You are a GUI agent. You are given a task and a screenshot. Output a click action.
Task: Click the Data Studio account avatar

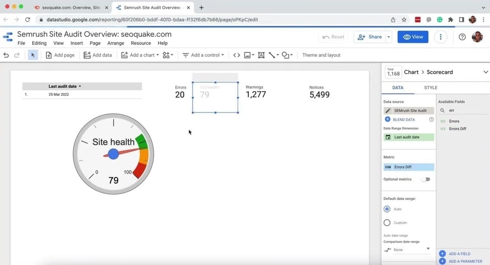tap(477, 37)
